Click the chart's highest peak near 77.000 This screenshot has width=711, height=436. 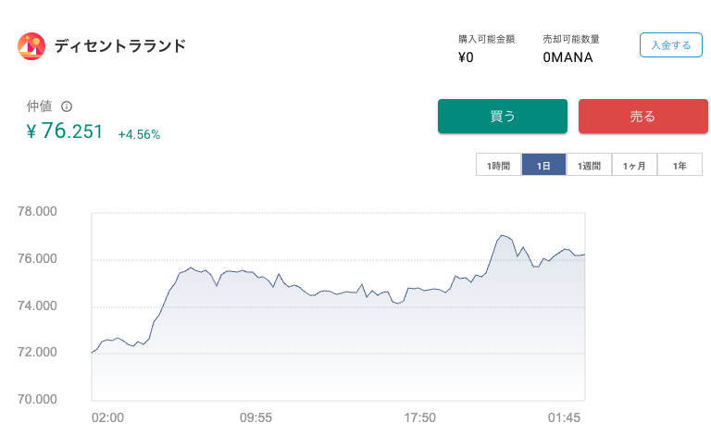click(x=502, y=235)
